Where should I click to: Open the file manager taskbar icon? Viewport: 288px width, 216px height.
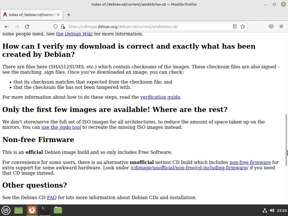[58, 210]
